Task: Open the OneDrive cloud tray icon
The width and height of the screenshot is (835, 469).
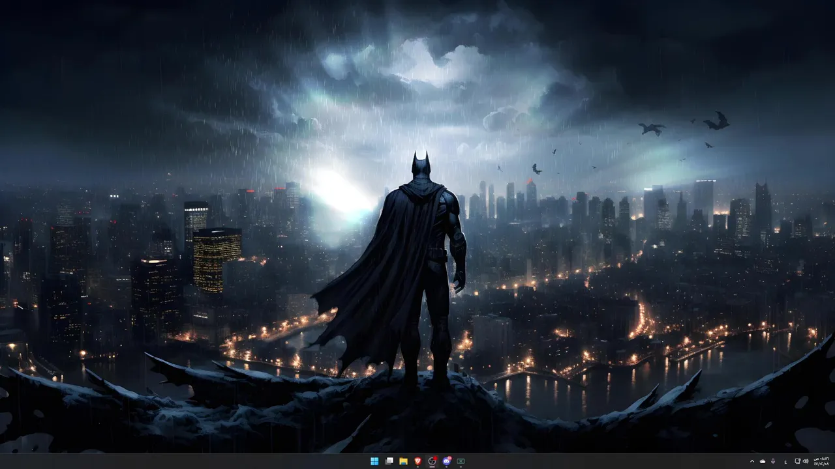Action: coord(763,461)
